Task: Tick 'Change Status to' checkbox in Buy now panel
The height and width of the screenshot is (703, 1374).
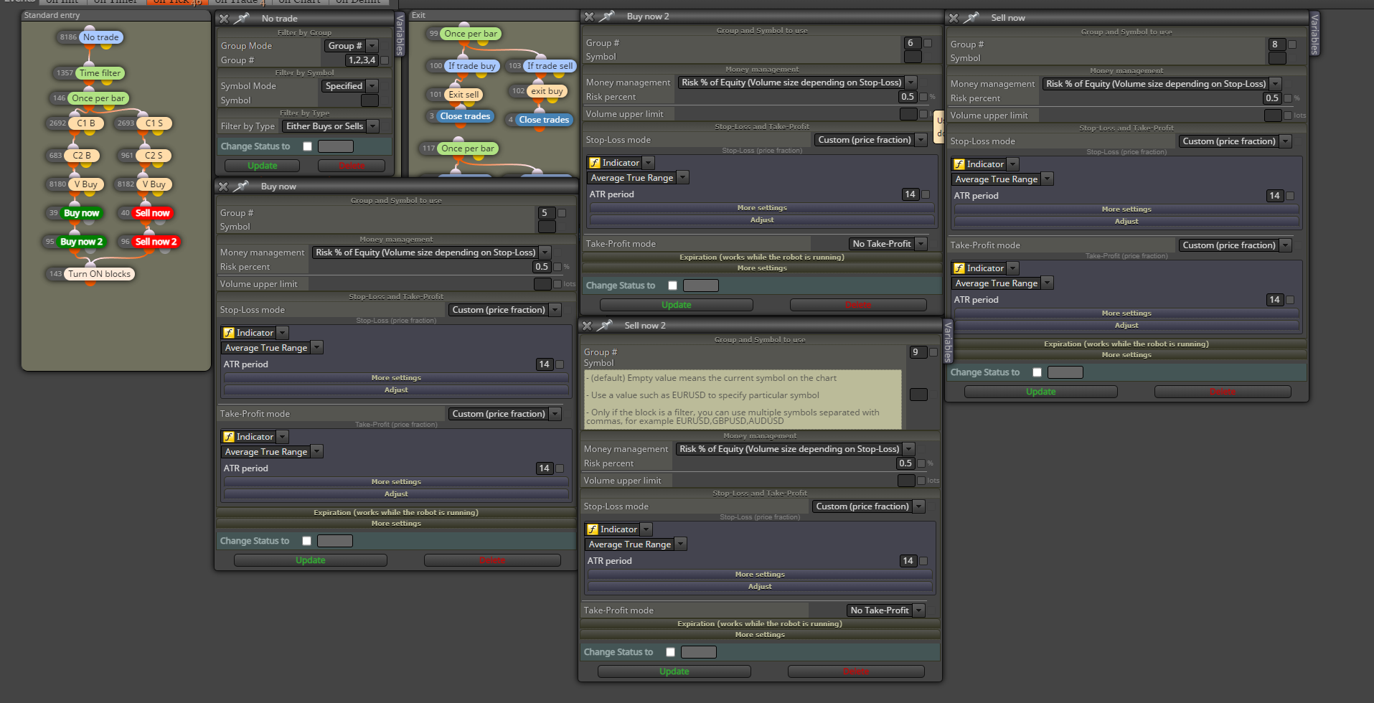Action: (306, 541)
